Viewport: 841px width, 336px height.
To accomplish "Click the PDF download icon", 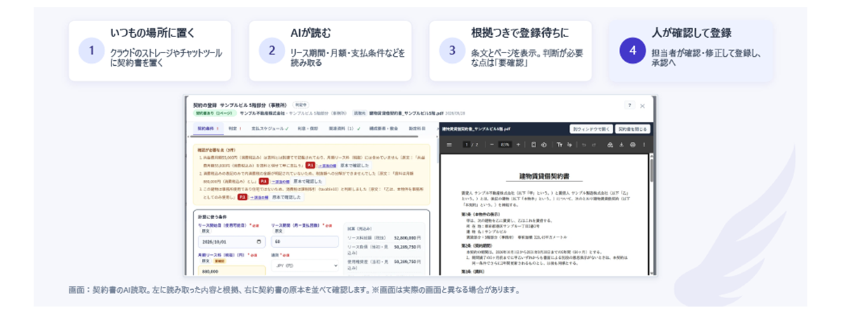I will pos(621,145).
